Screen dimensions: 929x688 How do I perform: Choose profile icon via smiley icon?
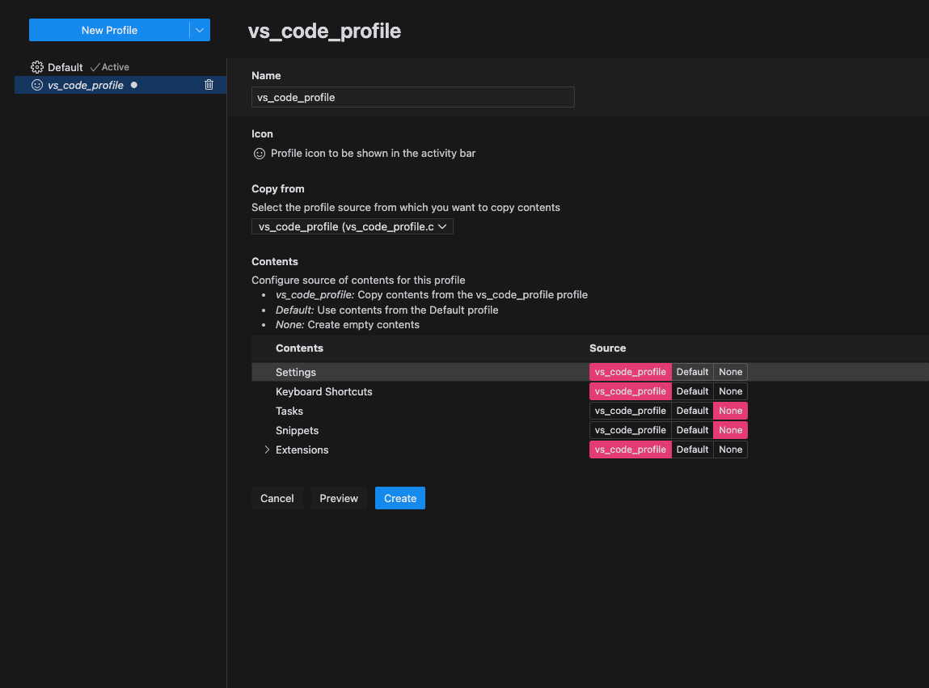point(260,154)
